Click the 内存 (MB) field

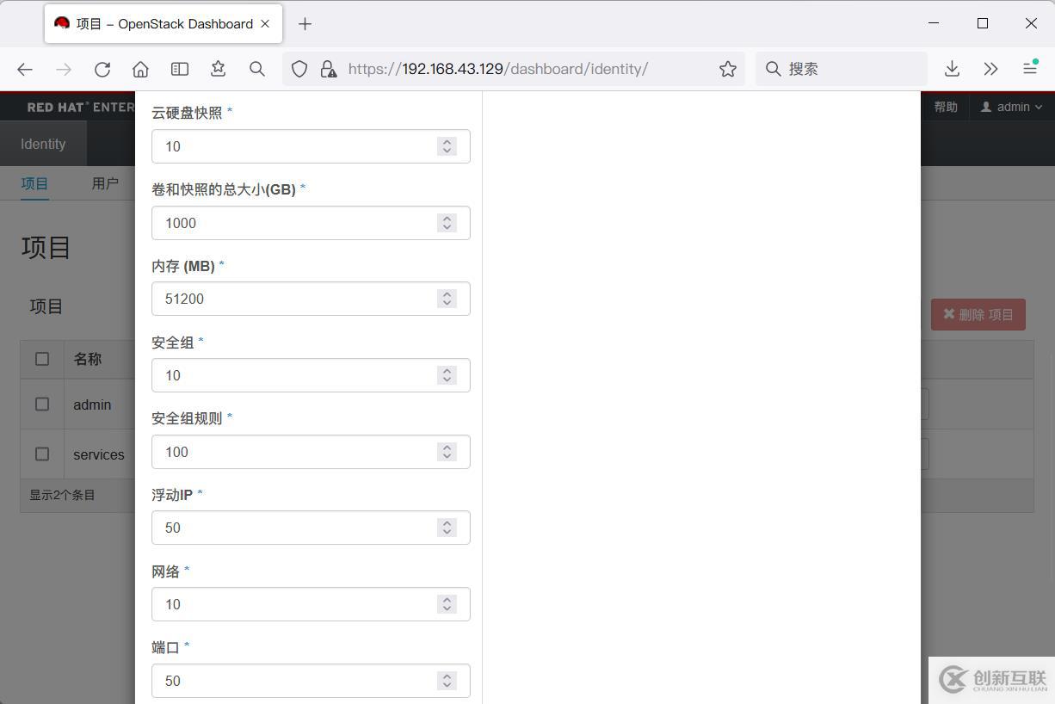pos(311,299)
